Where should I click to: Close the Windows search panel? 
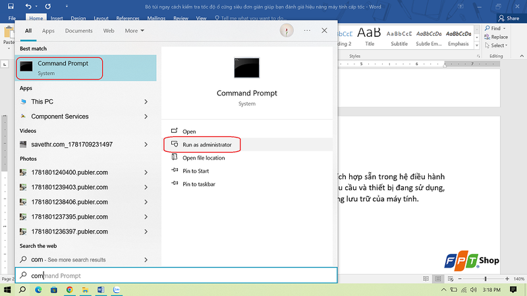pos(324,30)
